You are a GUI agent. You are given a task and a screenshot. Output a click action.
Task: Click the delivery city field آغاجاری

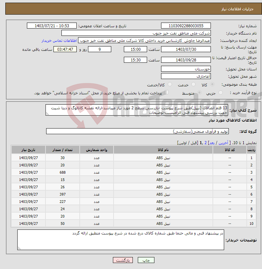(186, 76)
